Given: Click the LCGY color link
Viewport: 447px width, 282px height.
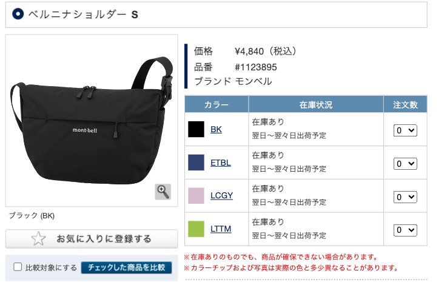Looking at the screenshot, I should tap(222, 196).
